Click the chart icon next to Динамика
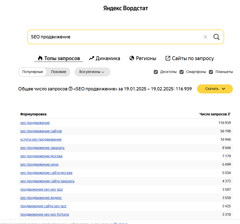Image resolution: width=240 pixels, height=224 pixels. (x=91, y=58)
